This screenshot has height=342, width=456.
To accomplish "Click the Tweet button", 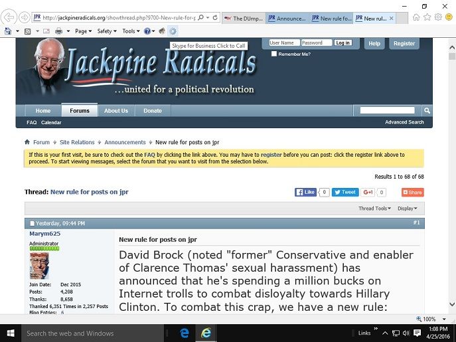I will [x=345, y=192].
